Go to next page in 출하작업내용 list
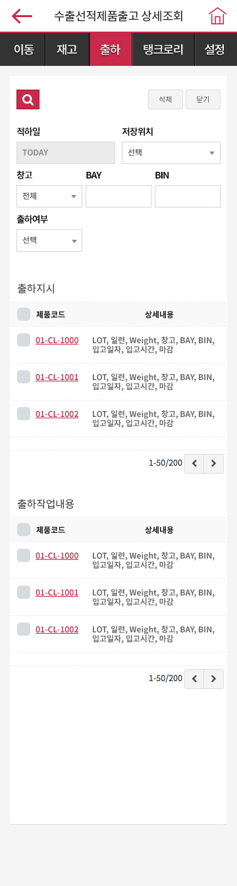 click(213, 679)
